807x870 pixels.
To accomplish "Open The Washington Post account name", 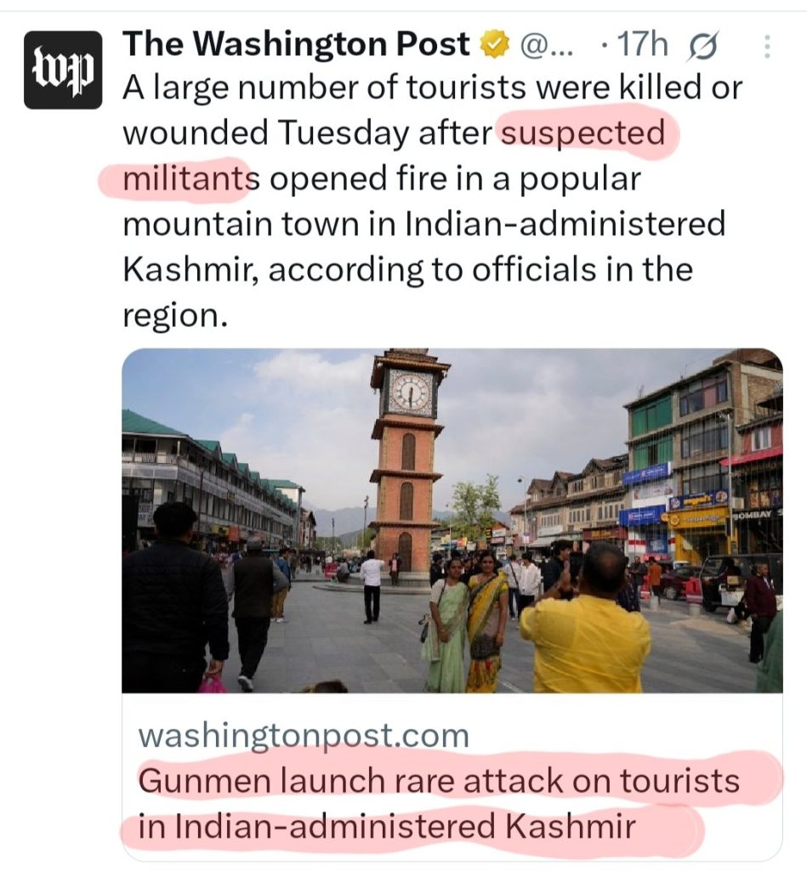I will [x=296, y=44].
